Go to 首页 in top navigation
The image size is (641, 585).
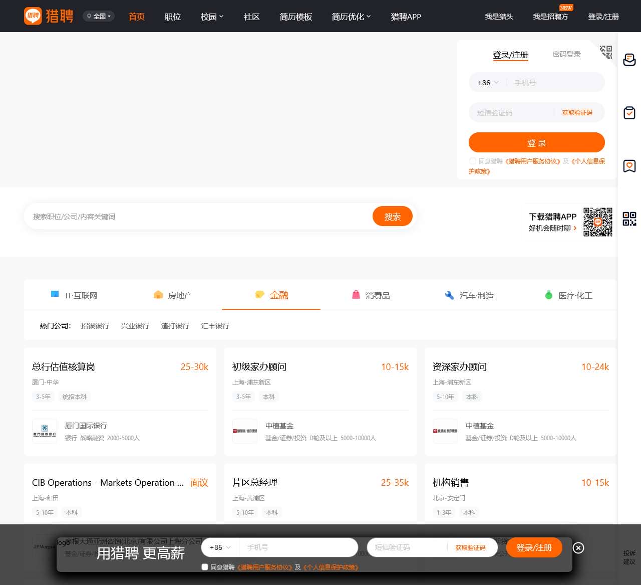coord(137,17)
